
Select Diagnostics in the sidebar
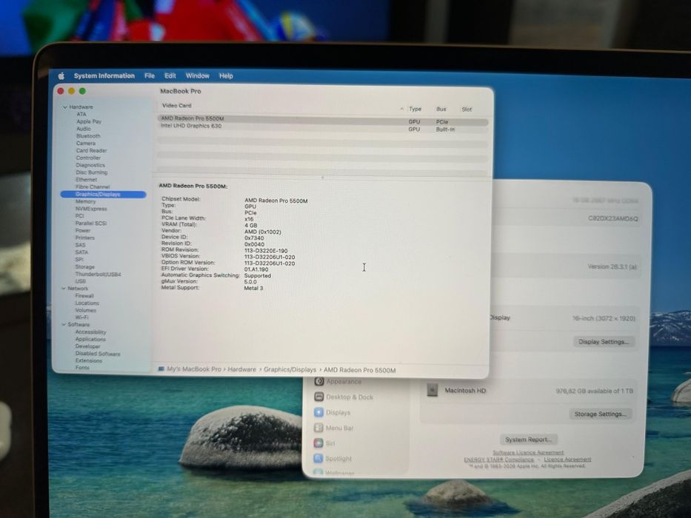tap(90, 165)
